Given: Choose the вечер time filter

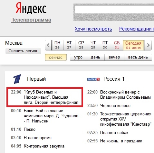Looking at the screenshot, I should coord(114,57).
